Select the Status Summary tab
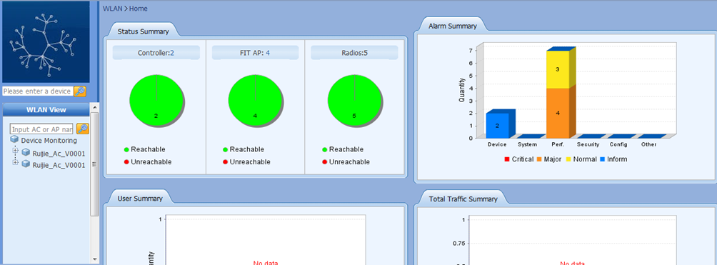 (143, 31)
